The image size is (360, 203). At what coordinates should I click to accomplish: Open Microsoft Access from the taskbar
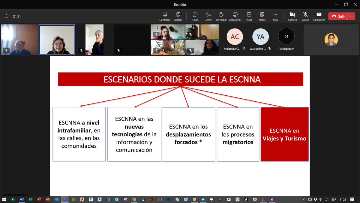39,199
